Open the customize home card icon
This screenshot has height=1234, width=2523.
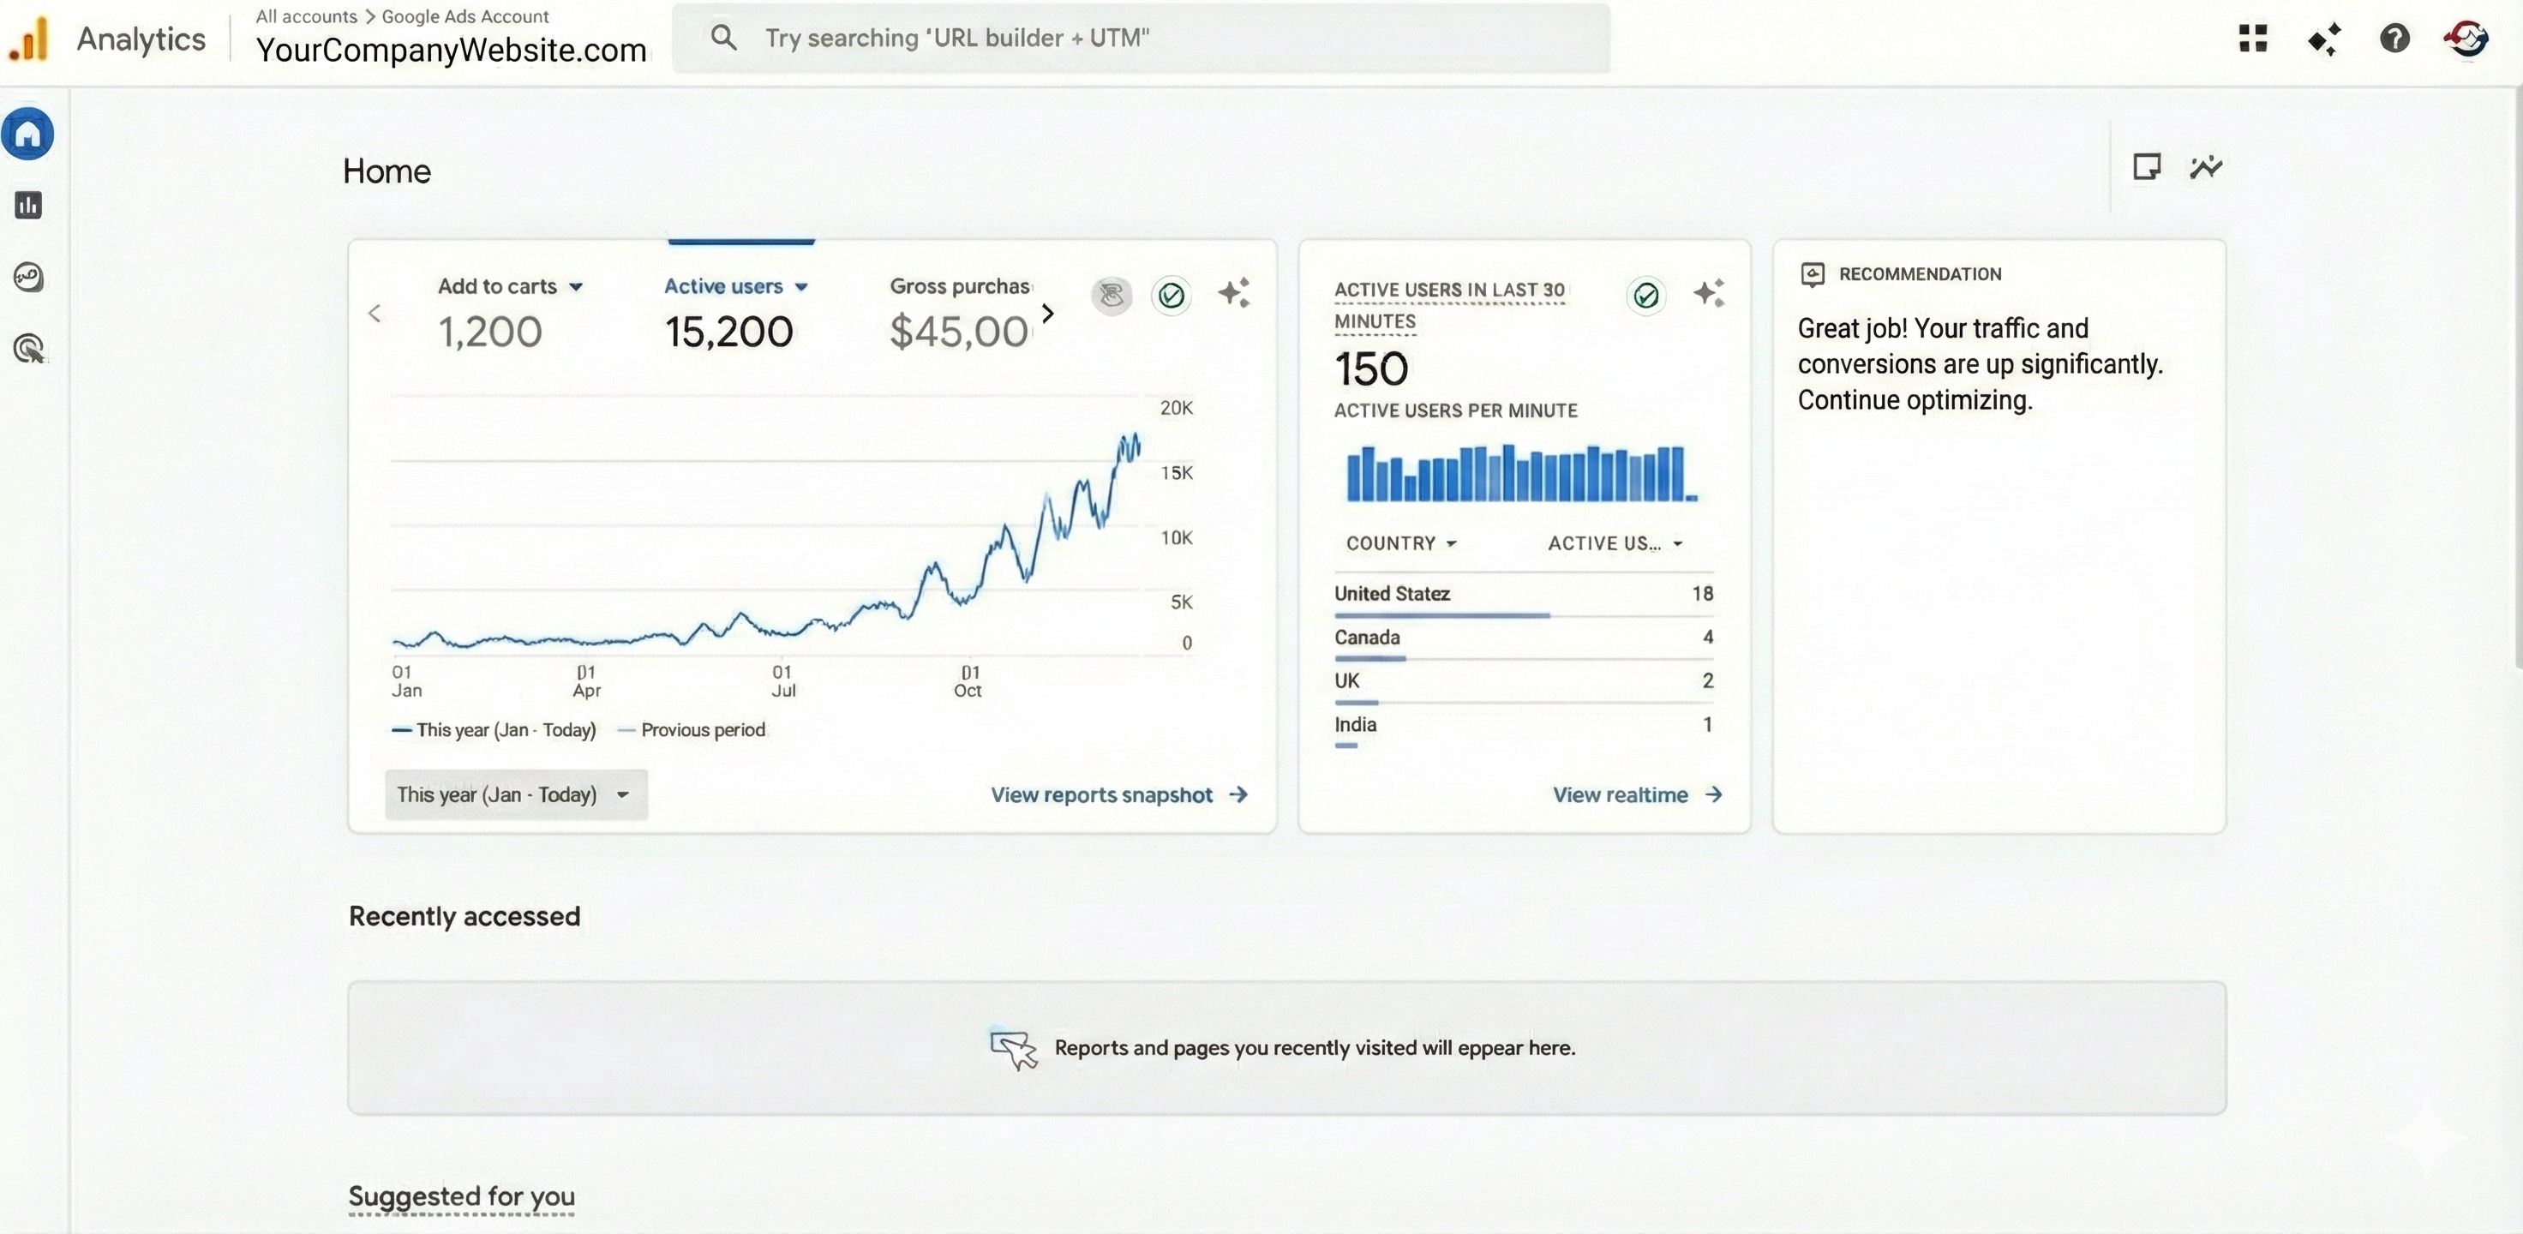click(2146, 167)
